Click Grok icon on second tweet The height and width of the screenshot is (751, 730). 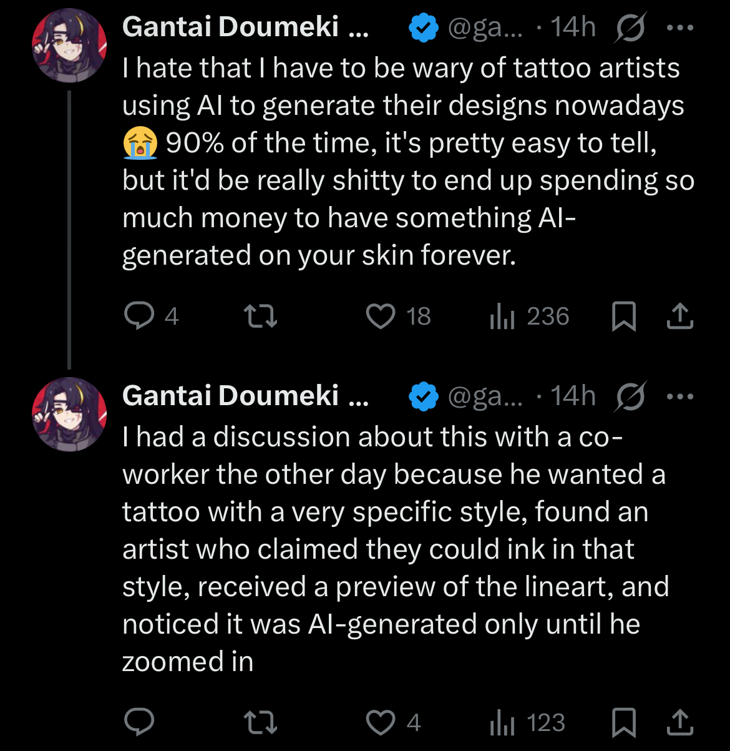630,396
